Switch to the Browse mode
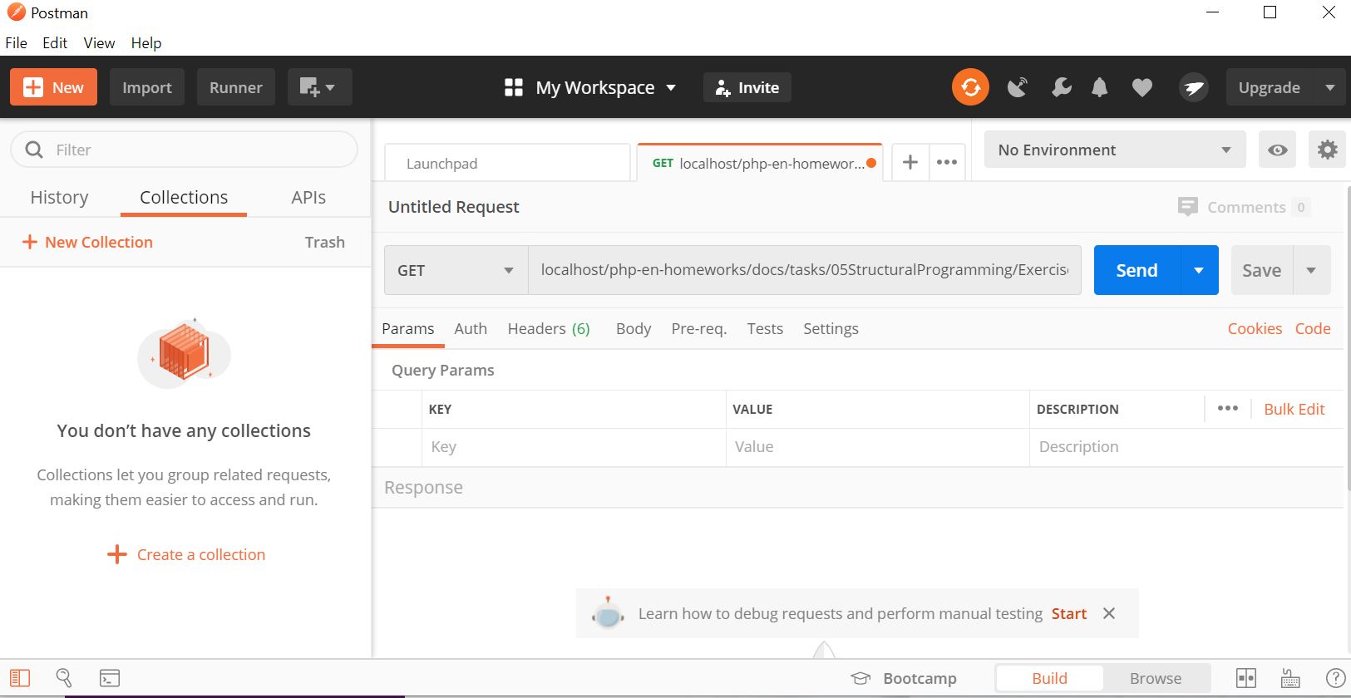 coord(1156,678)
